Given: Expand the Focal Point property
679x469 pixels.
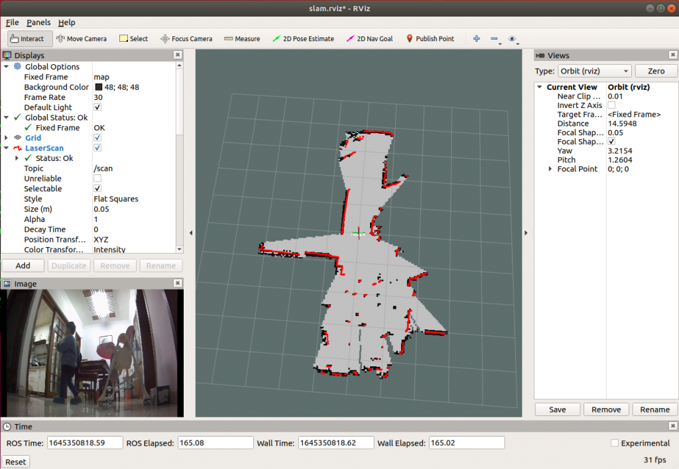Looking at the screenshot, I should (x=550, y=169).
